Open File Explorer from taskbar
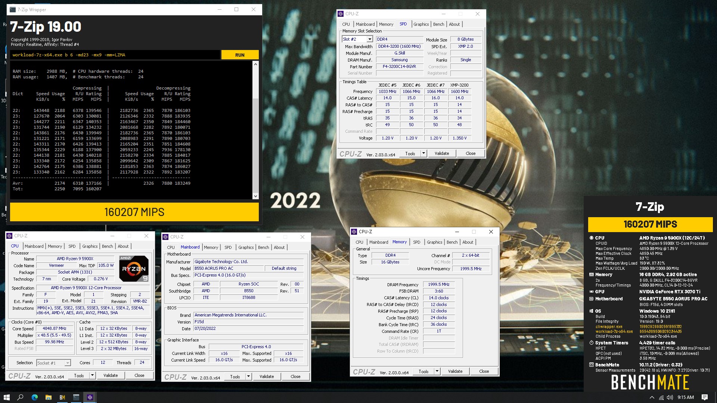The image size is (717, 403). click(48, 397)
